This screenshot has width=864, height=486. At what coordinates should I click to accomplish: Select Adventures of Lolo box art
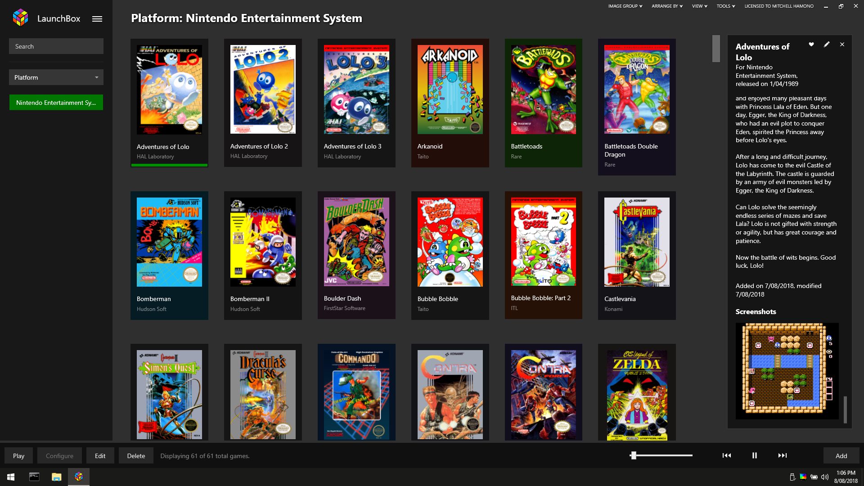coord(169,90)
